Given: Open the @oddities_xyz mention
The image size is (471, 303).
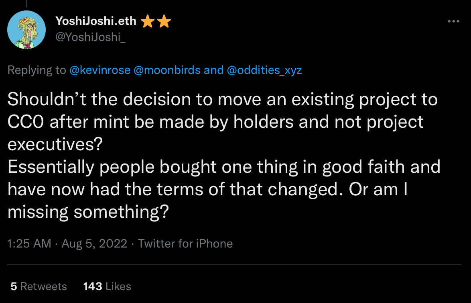Looking at the screenshot, I should pos(264,70).
